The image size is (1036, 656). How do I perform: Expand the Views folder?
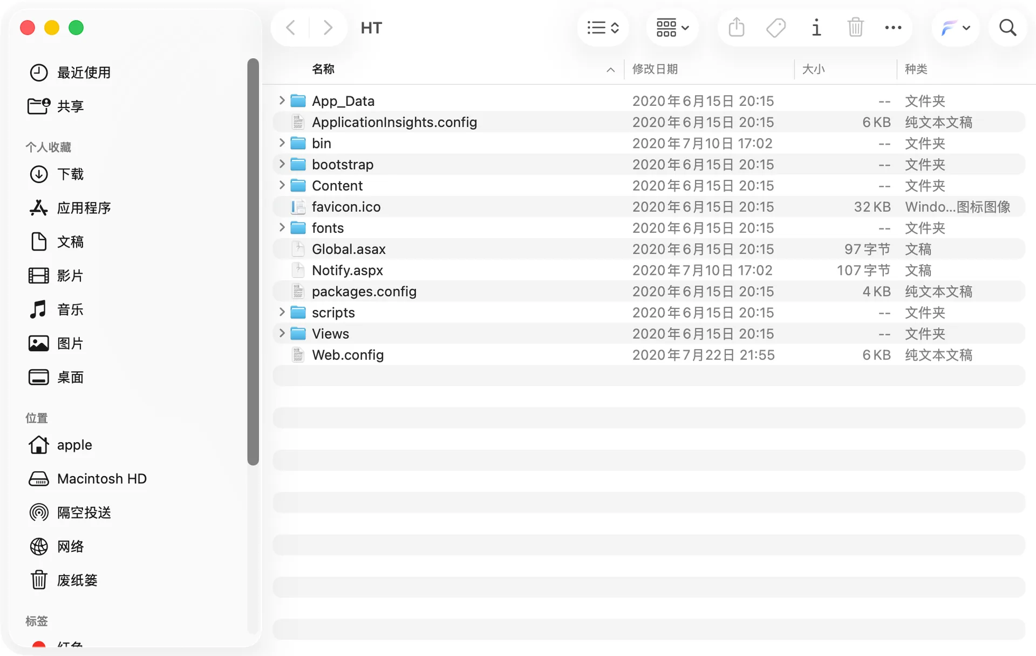coord(282,333)
